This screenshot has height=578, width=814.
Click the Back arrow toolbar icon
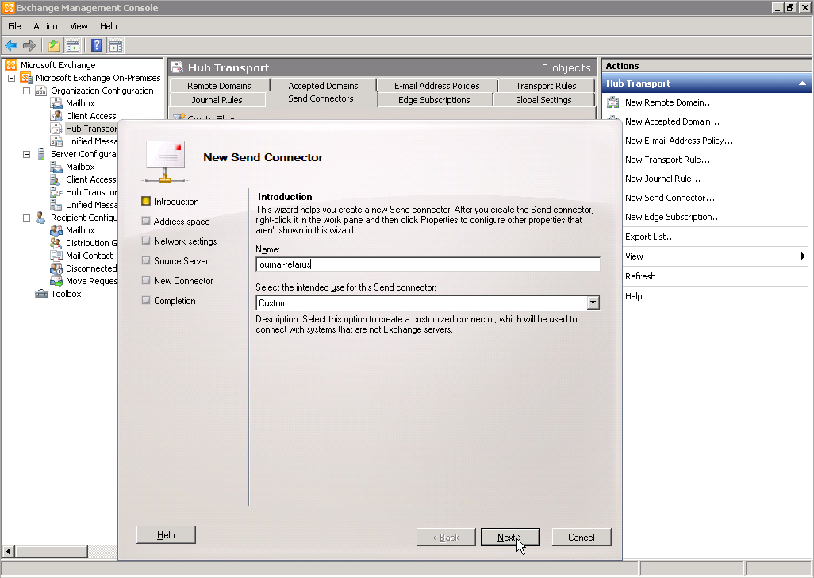pos(11,46)
